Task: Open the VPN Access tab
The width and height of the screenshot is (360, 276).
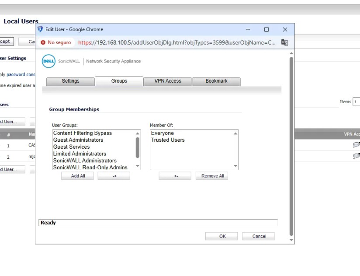Action: (168, 81)
